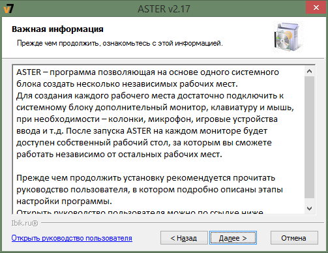This screenshot has width=328, height=253.
Task: Go back with the < Назад button
Action: point(184,238)
